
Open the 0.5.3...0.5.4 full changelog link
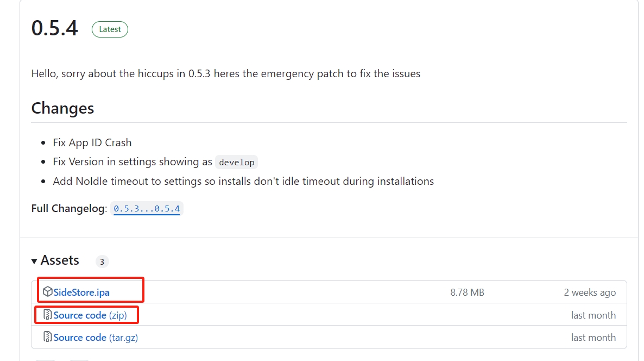[x=147, y=208]
